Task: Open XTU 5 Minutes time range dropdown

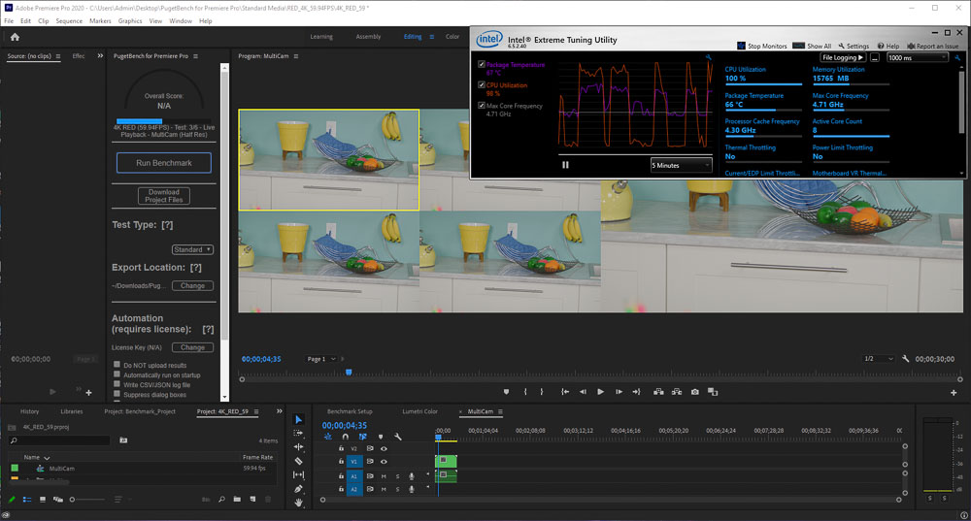Action: (x=681, y=165)
